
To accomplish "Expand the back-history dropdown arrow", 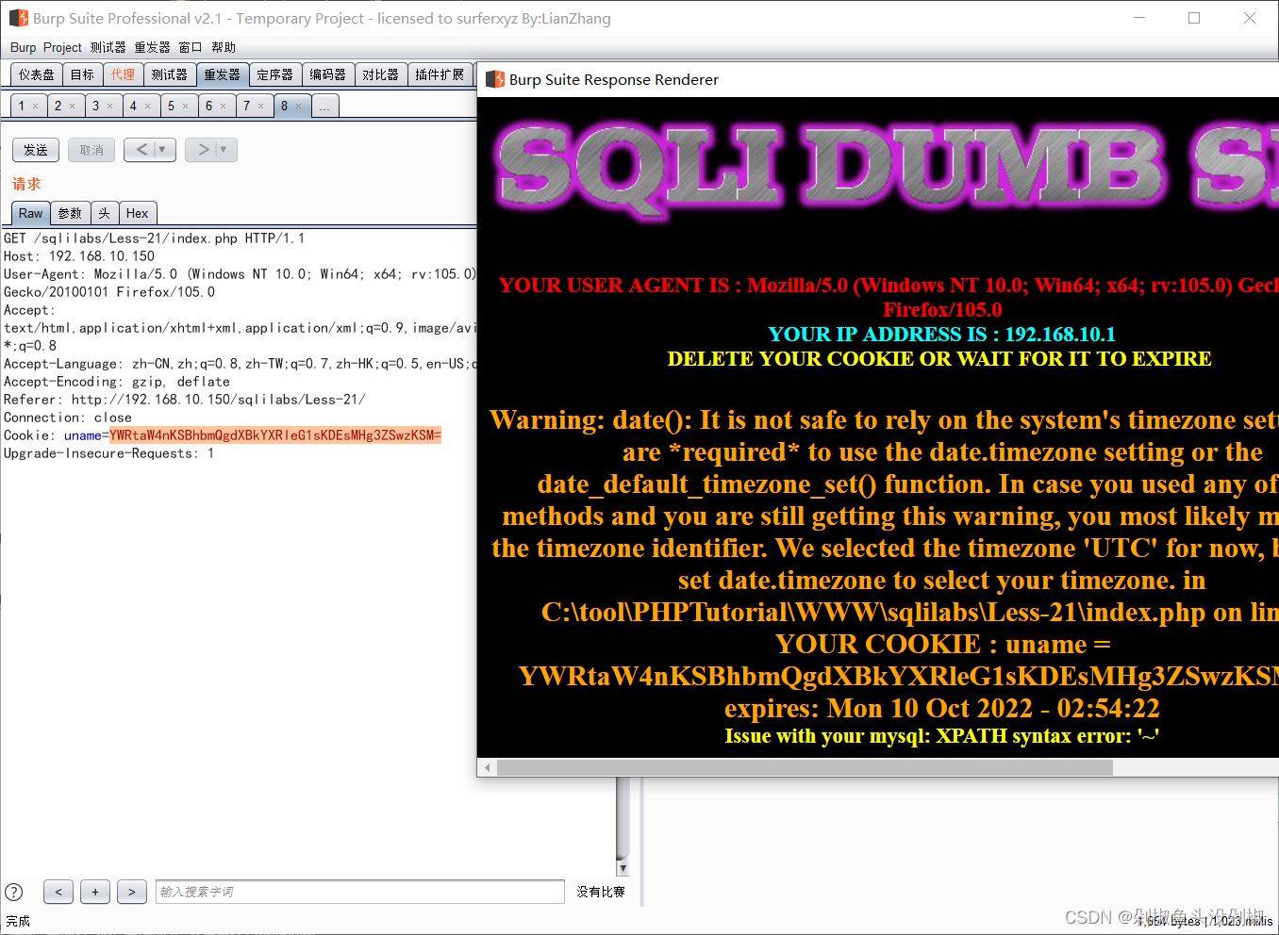I will tap(163, 149).
